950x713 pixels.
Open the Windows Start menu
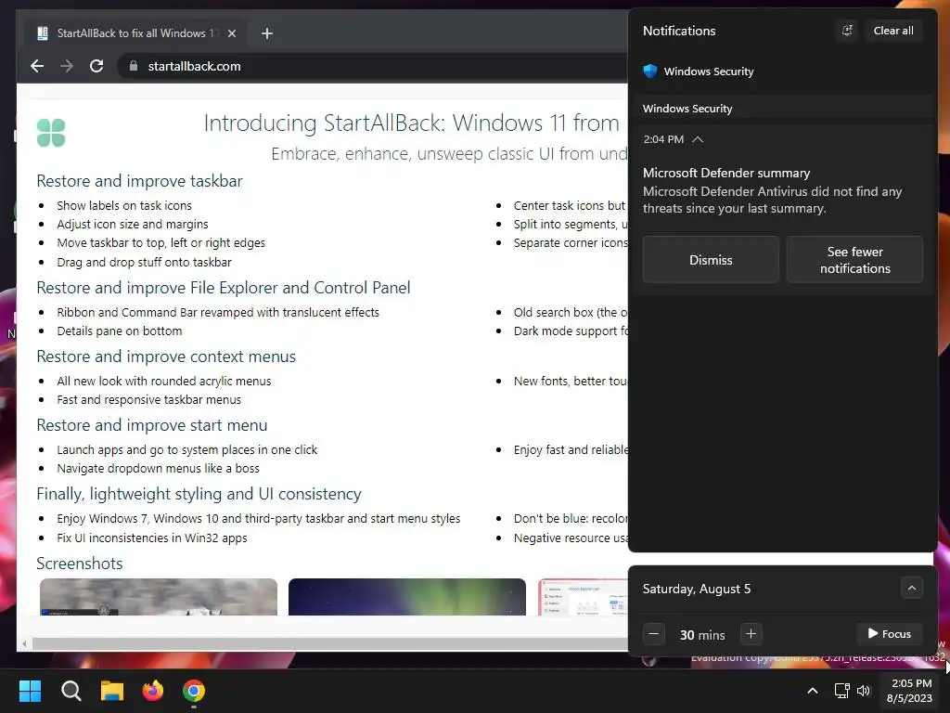tap(30, 691)
